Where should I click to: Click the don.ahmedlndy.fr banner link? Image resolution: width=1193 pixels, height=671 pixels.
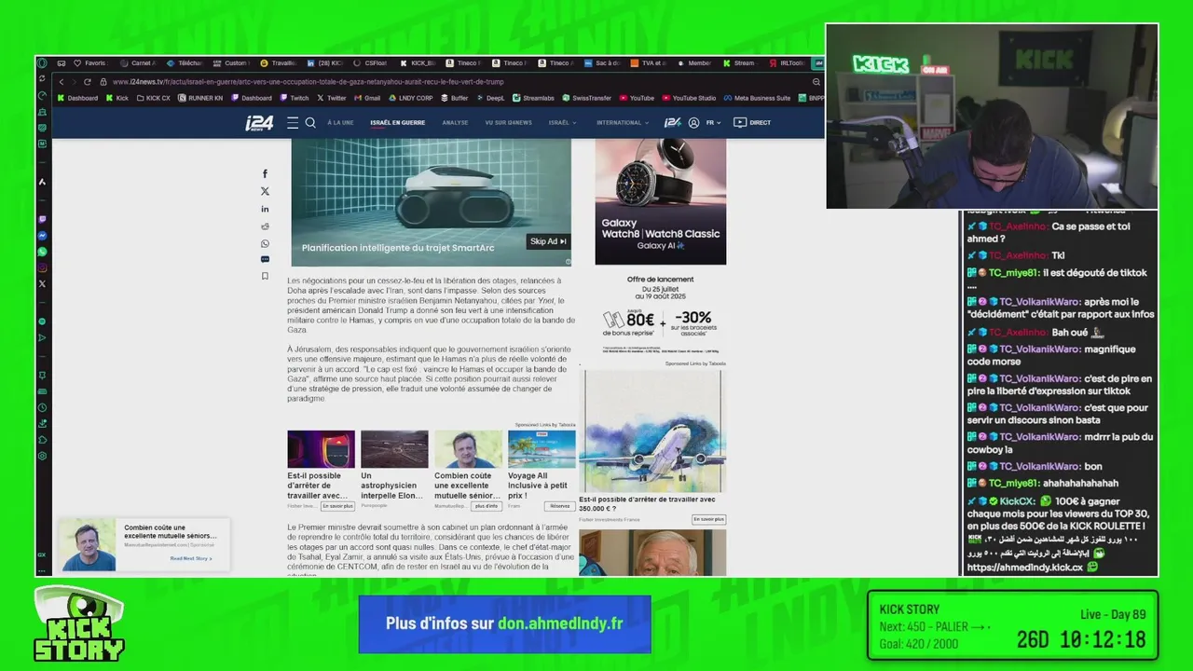tap(560, 623)
